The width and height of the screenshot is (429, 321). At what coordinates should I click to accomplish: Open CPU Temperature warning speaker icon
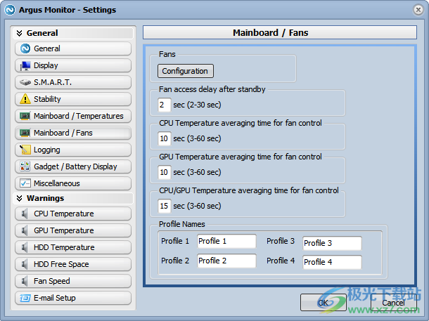click(25, 214)
